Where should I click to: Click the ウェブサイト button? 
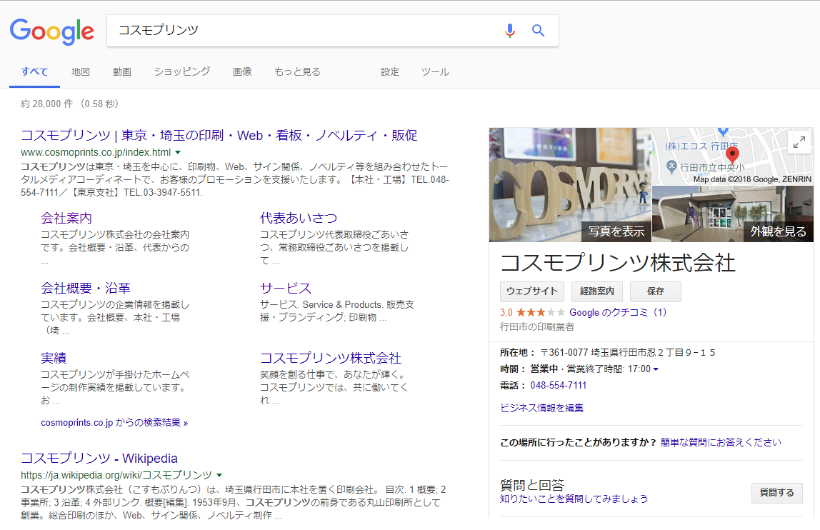(532, 291)
